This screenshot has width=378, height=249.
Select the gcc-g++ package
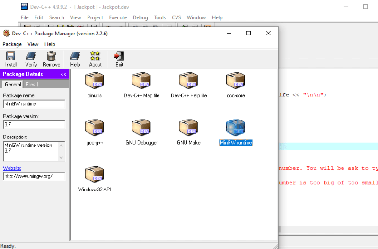point(95,132)
